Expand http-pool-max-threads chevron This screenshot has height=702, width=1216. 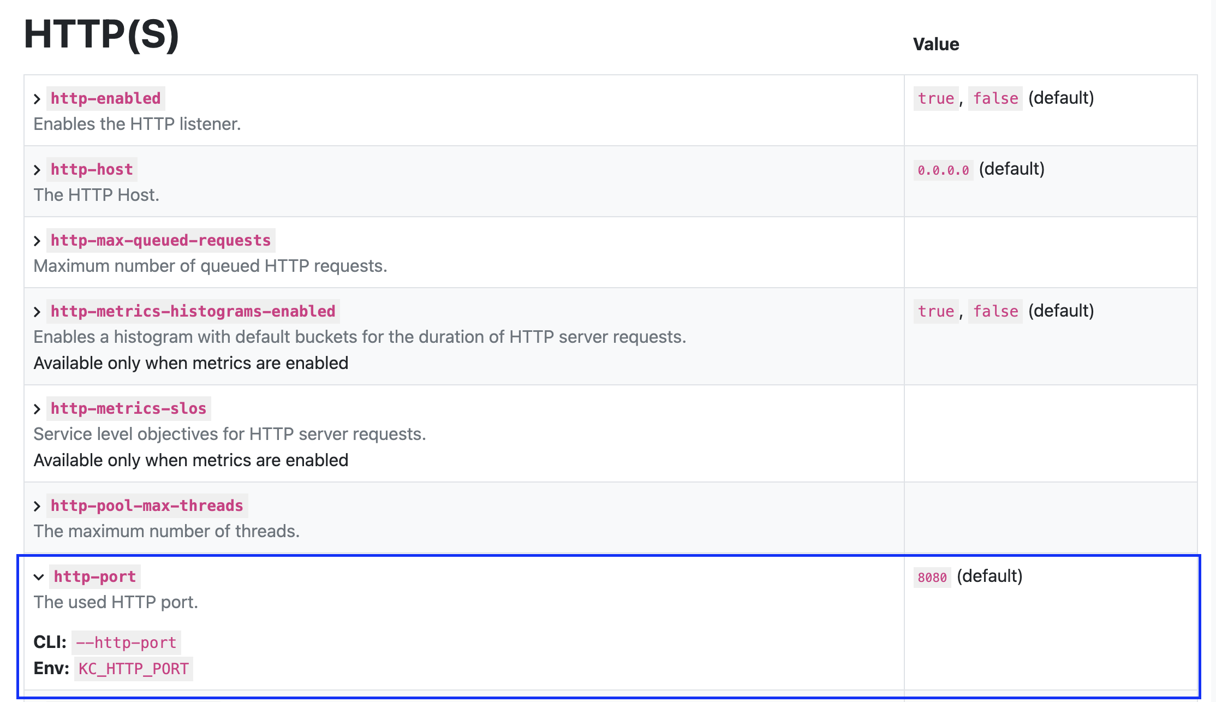pyautogui.click(x=37, y=506)
